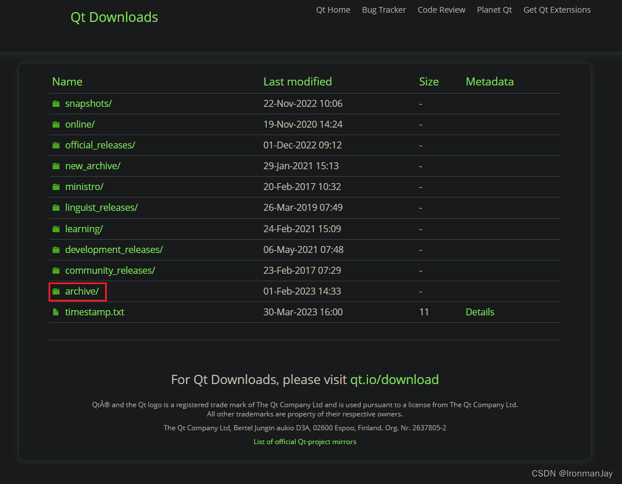This screenshot has height=484, width=622.
Task: Click date 22-Nov-2022 10:06
Action: [303, 103]
